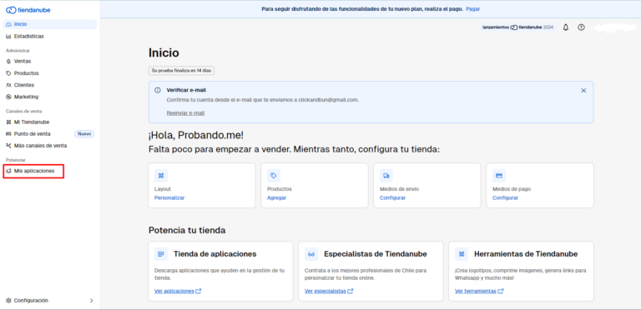This screenshot has width=641, height=310.
Task: Click the Clientes people icon
Action: [8, 85]
